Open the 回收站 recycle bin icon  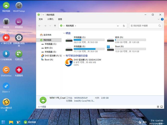tap(6, 21)
